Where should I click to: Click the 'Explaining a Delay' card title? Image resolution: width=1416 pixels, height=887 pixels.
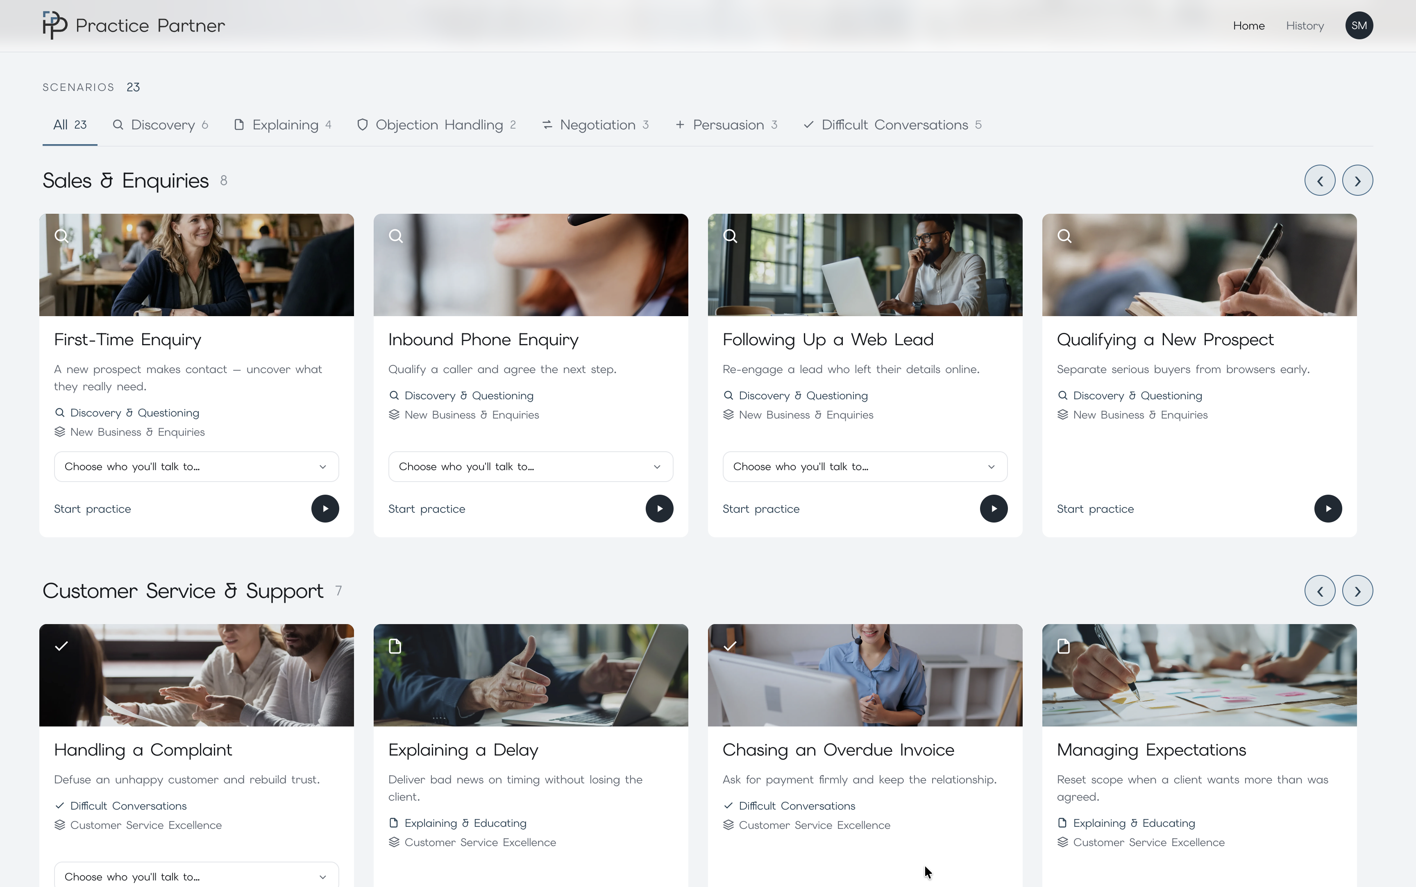463,750
